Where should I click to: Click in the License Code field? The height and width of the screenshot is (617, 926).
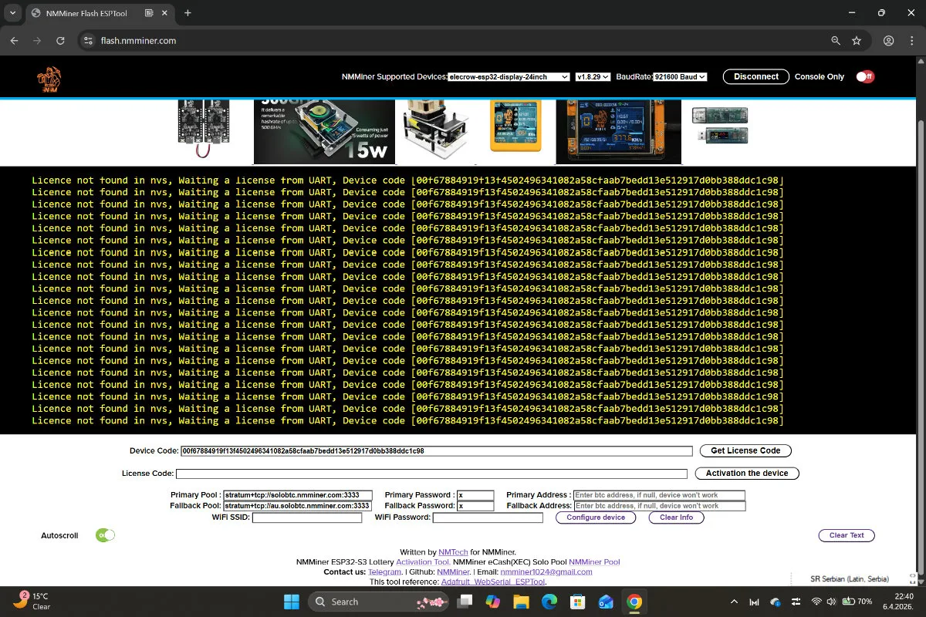pos(431,474)
